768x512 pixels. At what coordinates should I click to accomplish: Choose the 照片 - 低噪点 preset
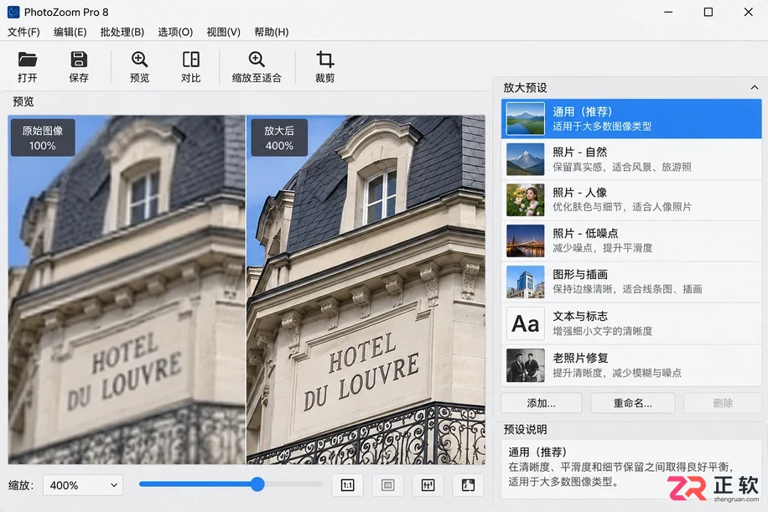630,240
